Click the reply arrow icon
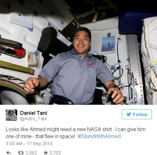The image size is (157, 155). (9, 153)
